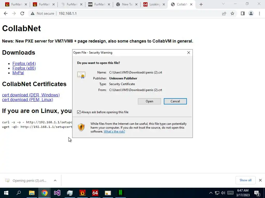Open the AIDA64 taskbar icon
Screen dimensions: 265x198
coord(95,193)
